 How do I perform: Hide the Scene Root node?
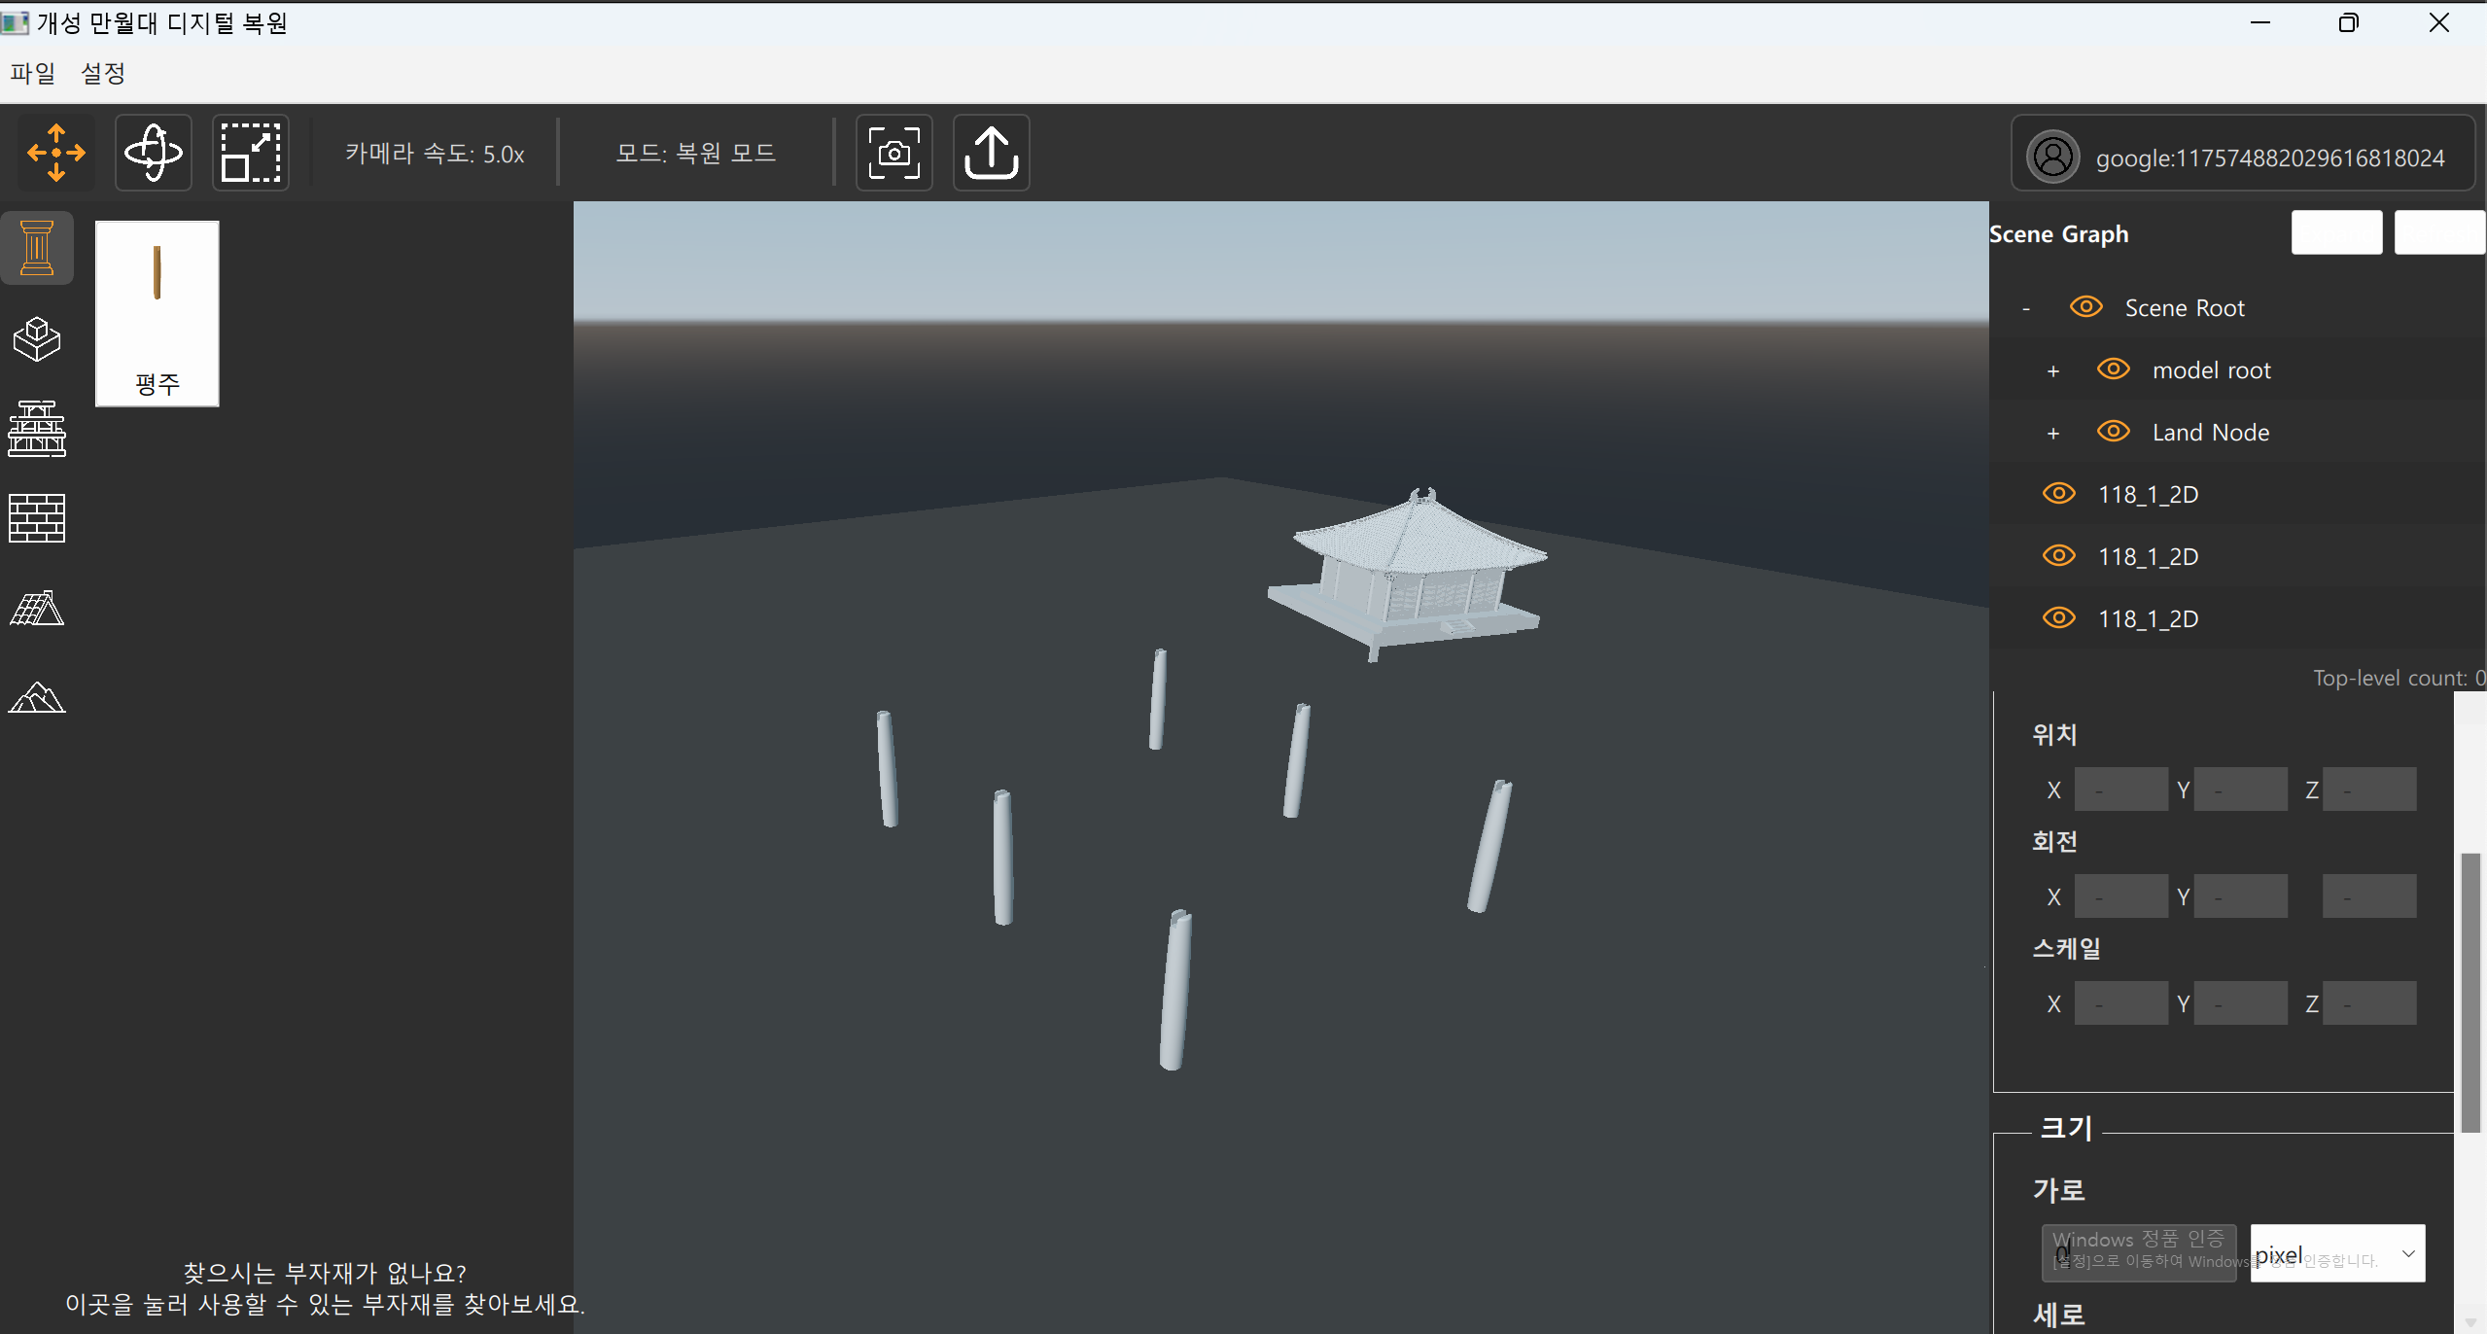(x=2086, y=307)
